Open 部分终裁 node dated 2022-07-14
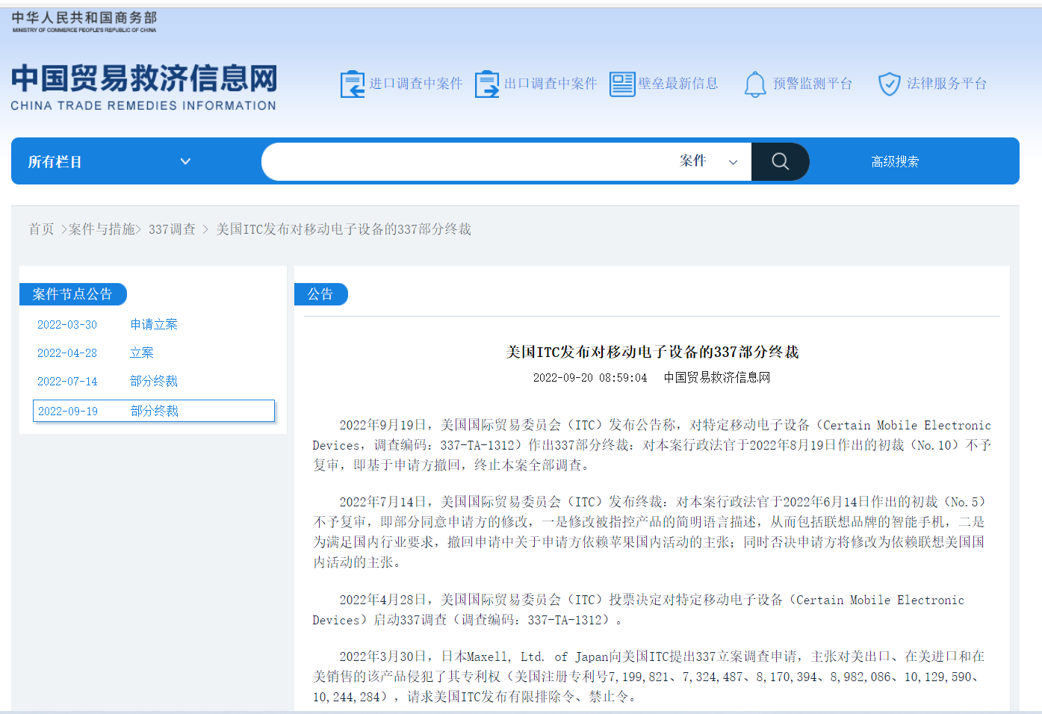Image resolution: width=1042 pixels, height=714 pixels. click(x=154, y=381)
